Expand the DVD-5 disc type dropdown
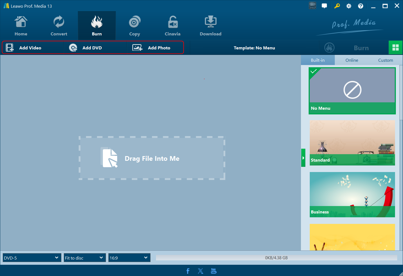This screenshot has width=403, height=276. [x=32, y=258]
